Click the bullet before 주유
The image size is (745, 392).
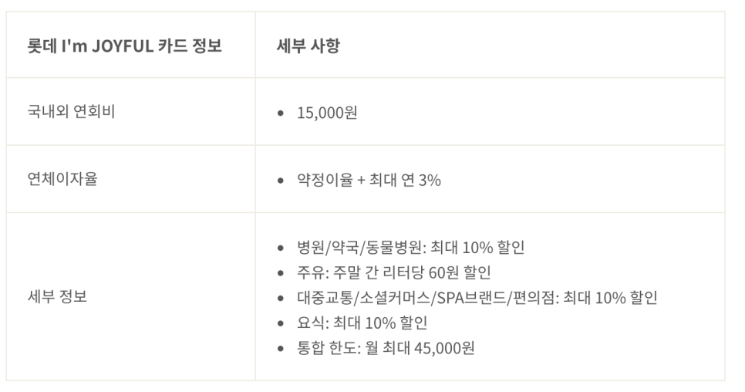pyautogui.click(x=281, y=272)
